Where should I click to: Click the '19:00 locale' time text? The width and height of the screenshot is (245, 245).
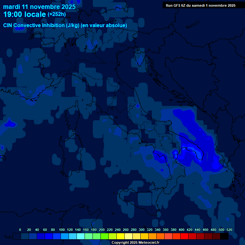tap(25, 15)
